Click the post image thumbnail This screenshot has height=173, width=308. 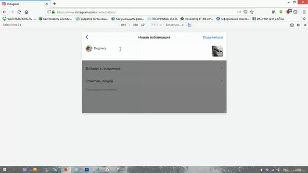click(x=217, y=51)
